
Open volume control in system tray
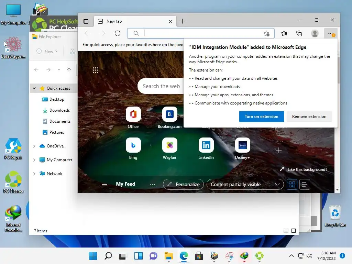click(x=309, y=256)
